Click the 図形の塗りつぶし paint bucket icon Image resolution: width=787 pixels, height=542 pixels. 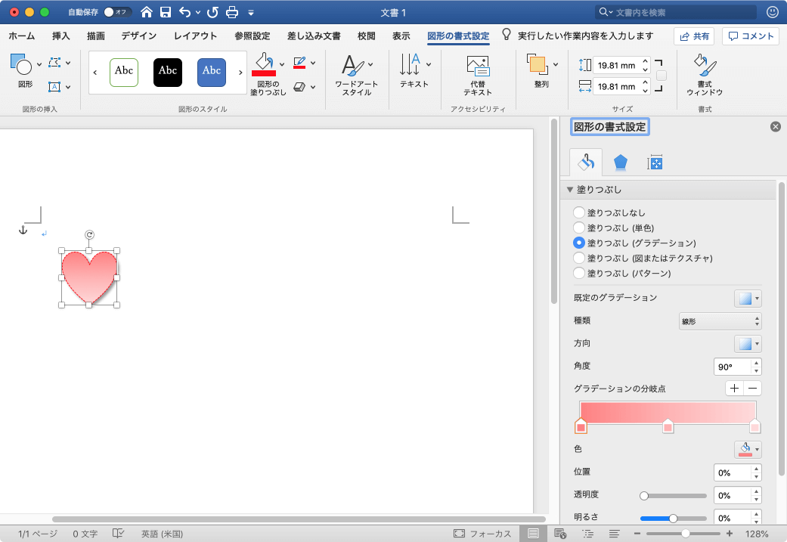point(264,64)
